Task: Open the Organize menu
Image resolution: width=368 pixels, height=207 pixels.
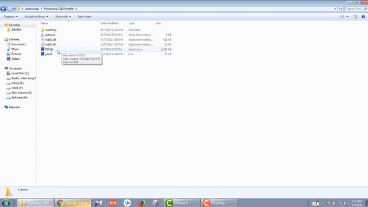Action: coord(11,17)
